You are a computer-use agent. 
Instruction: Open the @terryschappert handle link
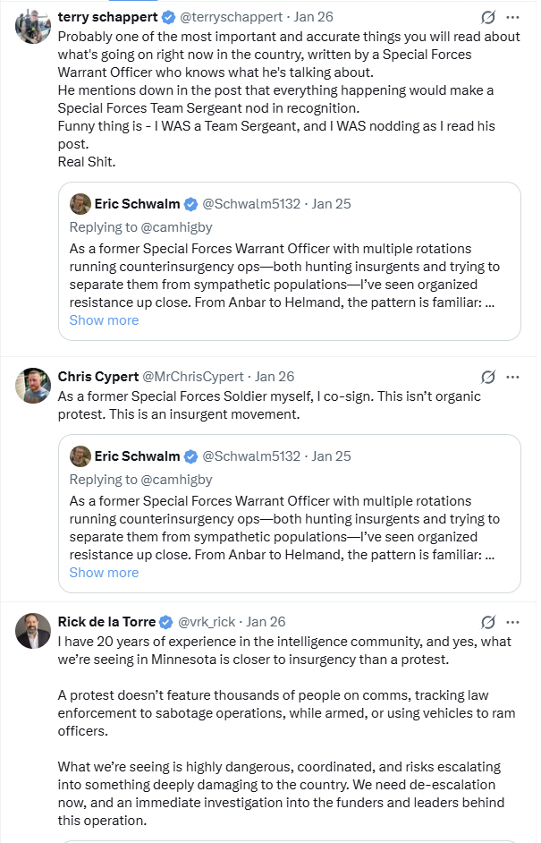pos(231,17)
